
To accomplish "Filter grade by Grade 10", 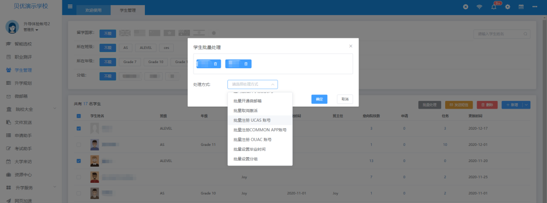I will [x=156, y=62].
